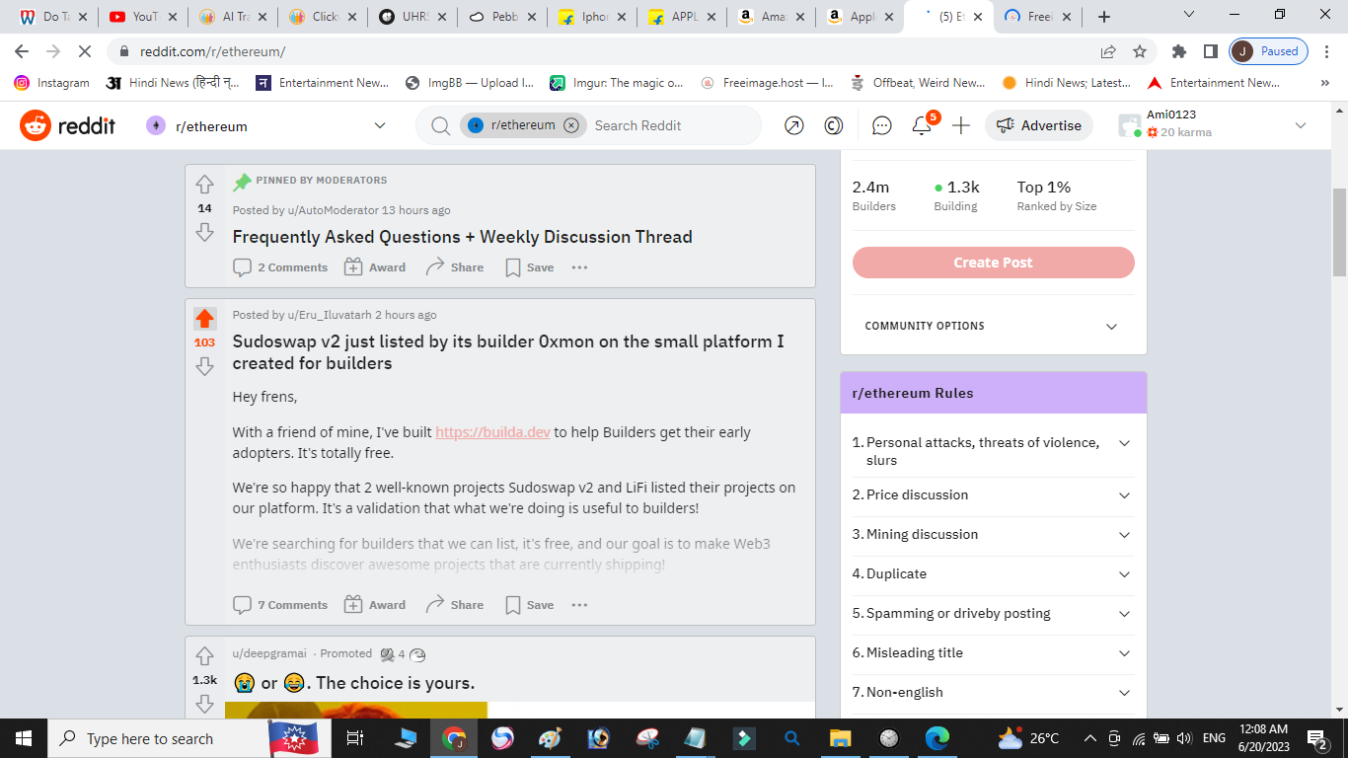Open the builda.dev link in post
Screen dimensions: 1348x758
(x=492, y=432)
